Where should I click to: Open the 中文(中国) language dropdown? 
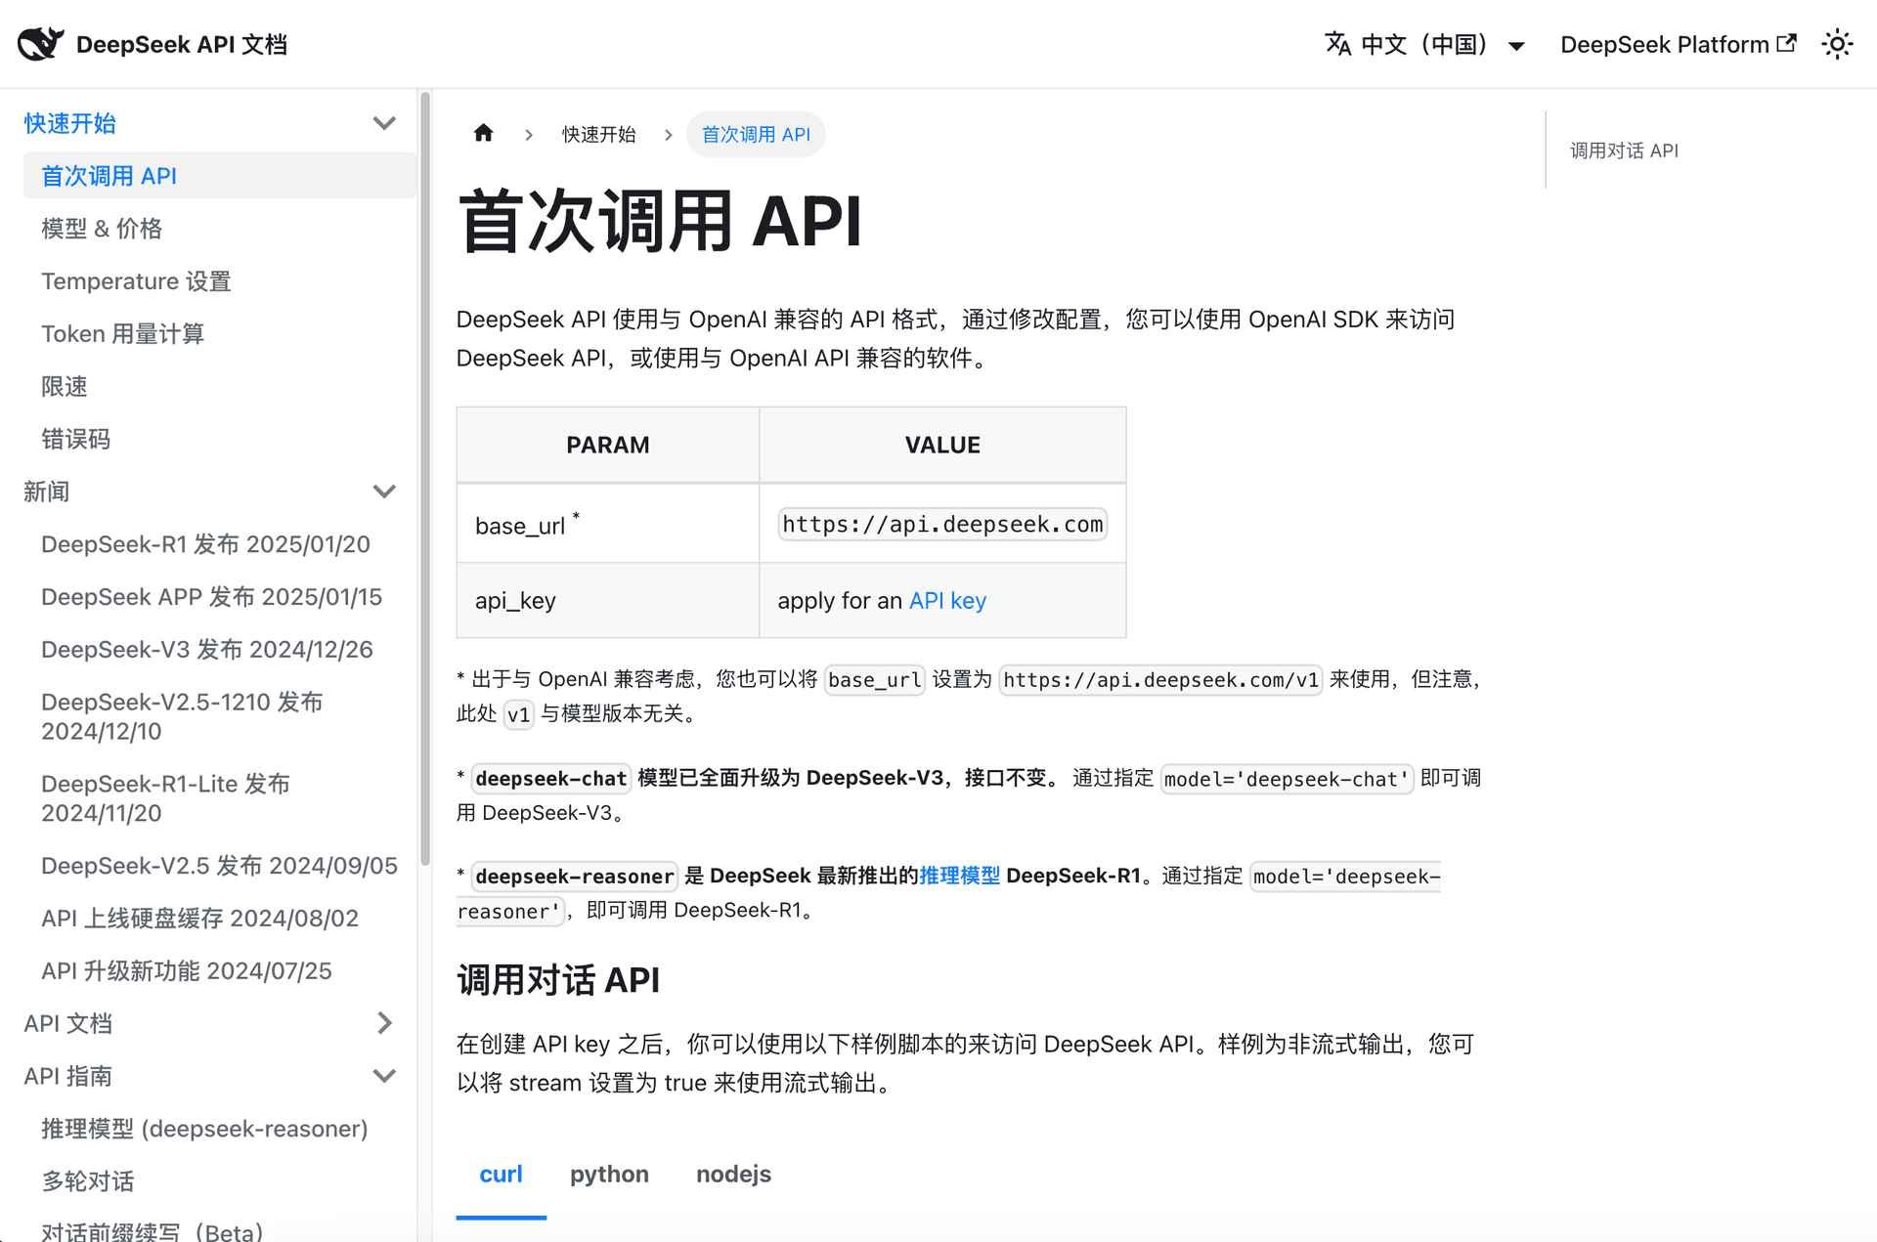[x=1425, y=44]
